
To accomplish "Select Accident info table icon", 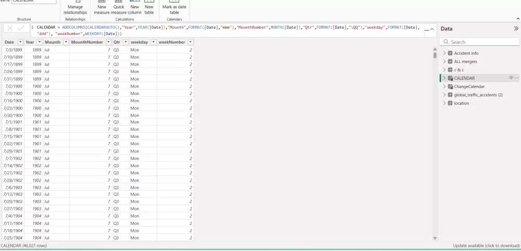I will pos(450,53).
